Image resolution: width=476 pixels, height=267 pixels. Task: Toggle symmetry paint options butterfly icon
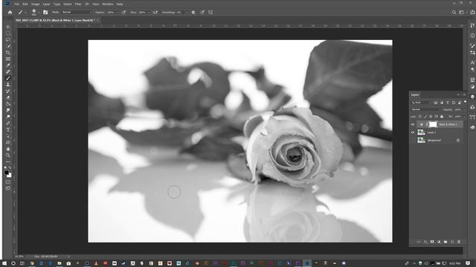210,13
